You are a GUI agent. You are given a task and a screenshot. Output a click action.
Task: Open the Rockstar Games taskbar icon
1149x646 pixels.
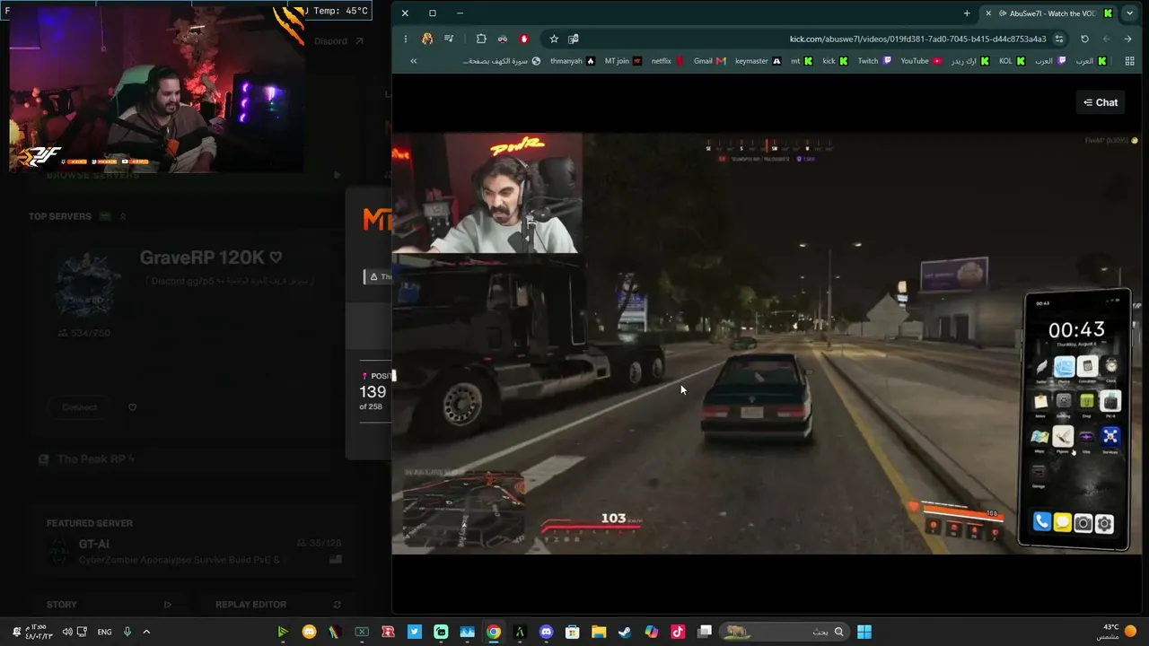388,632
